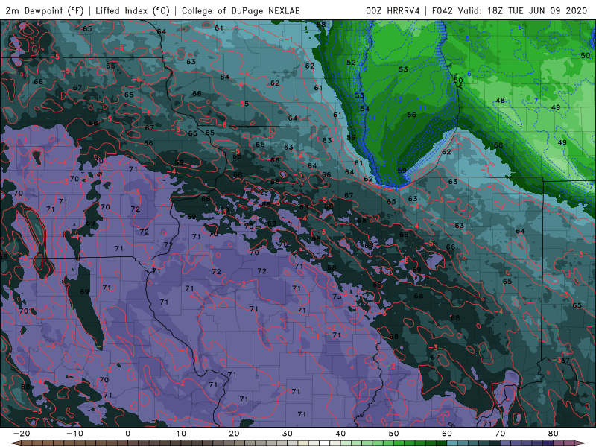Click the '50' colorbar scale label
Image resolution: width=596 pixels, height=447 pixels.
click(394, 434)
